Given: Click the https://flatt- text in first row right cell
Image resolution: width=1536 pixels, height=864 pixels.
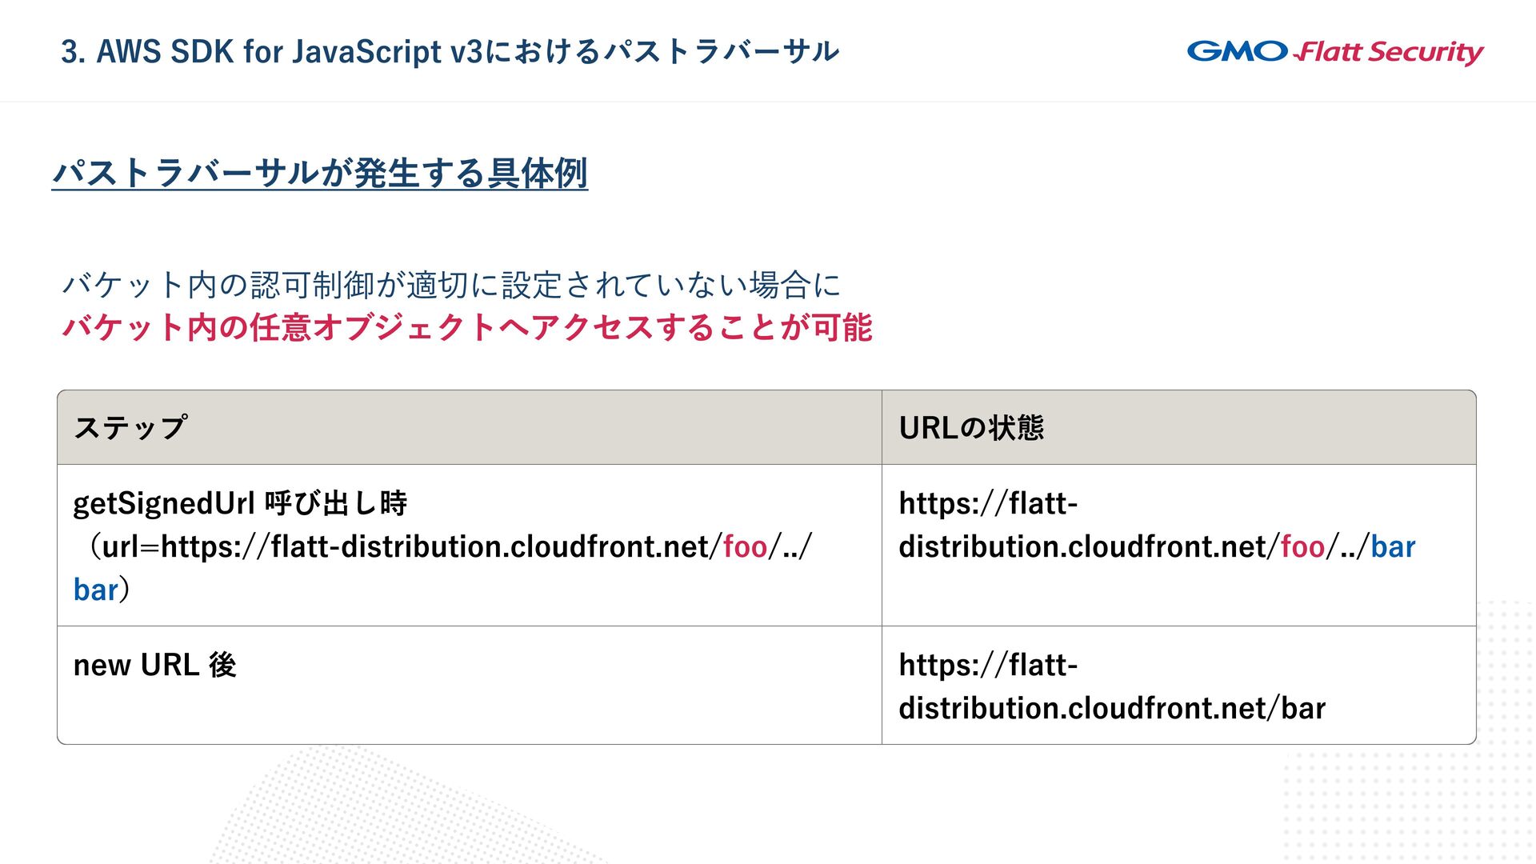Looking at the screenshot, I should tap(988, 504).
